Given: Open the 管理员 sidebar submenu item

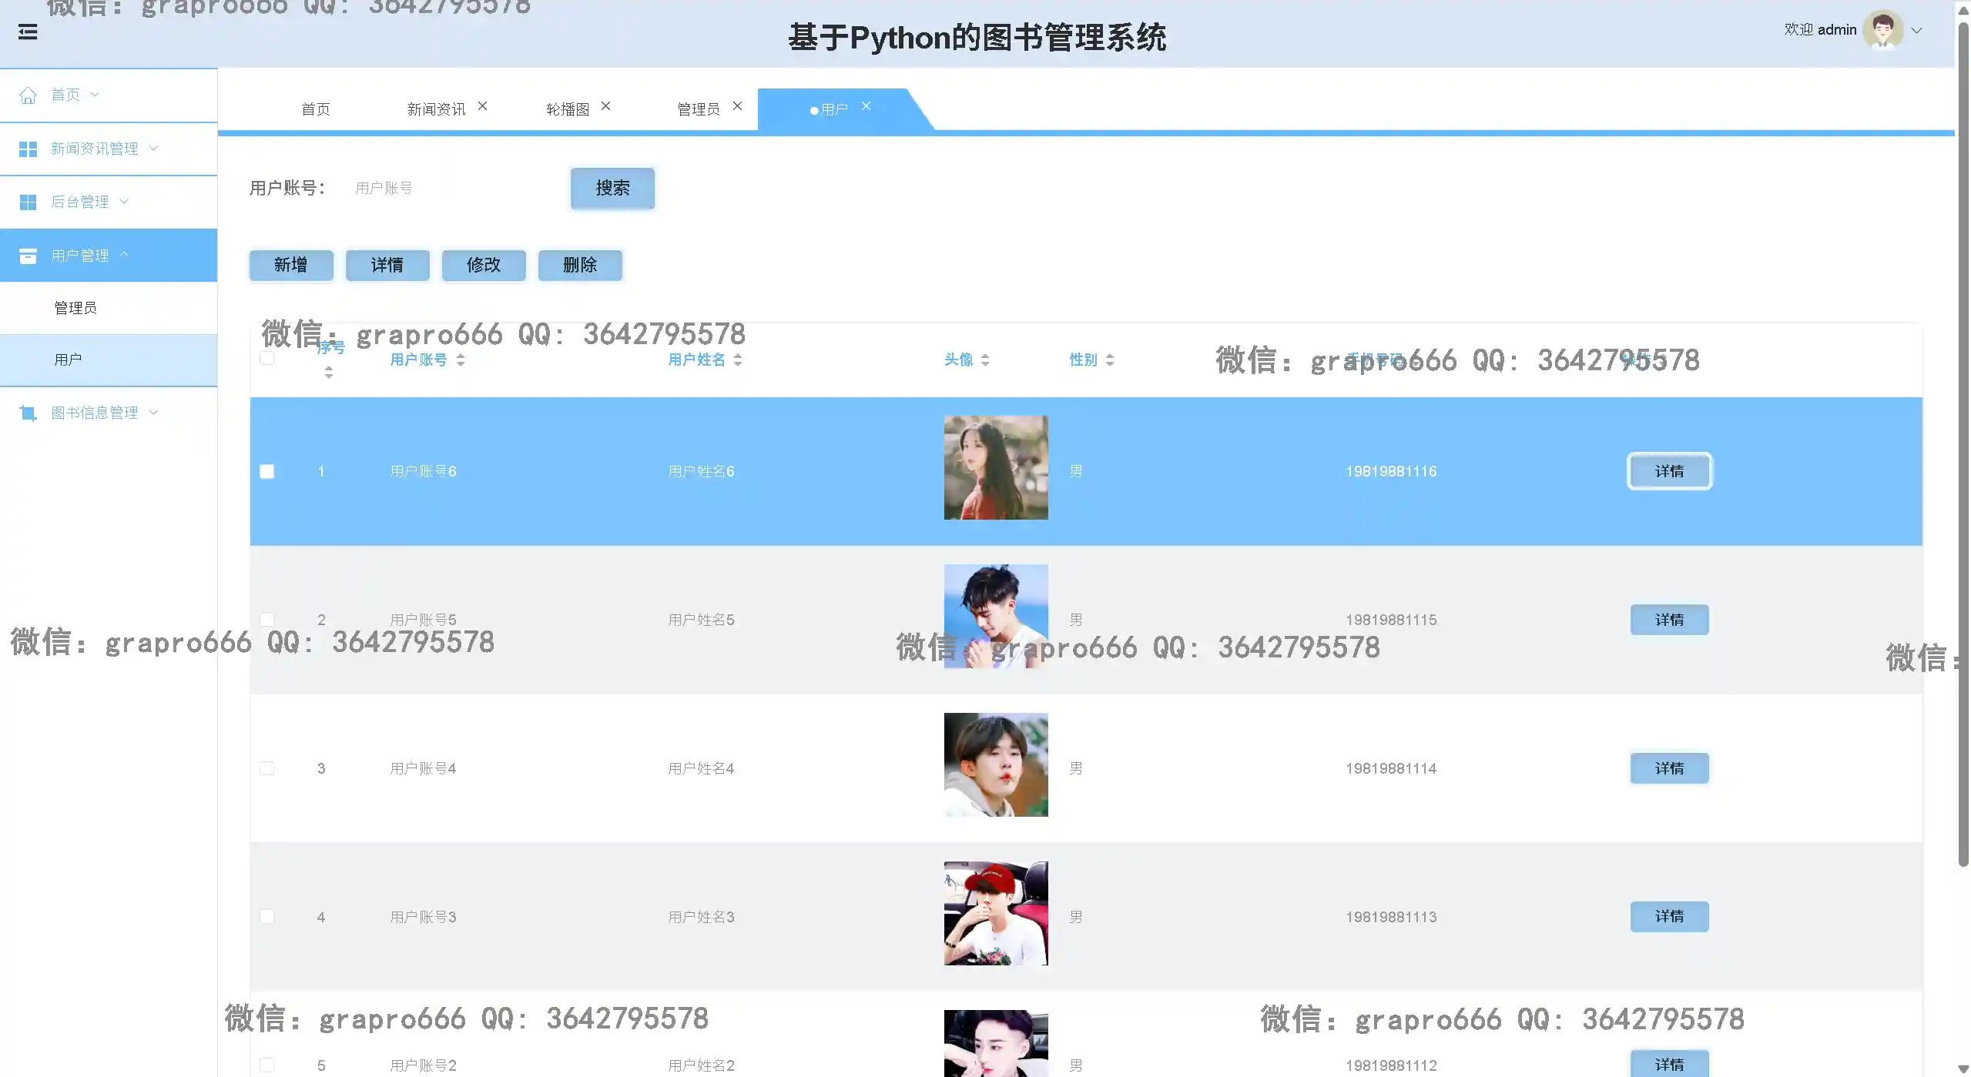Looking at the screenshot, I should (x=75, y=308).
